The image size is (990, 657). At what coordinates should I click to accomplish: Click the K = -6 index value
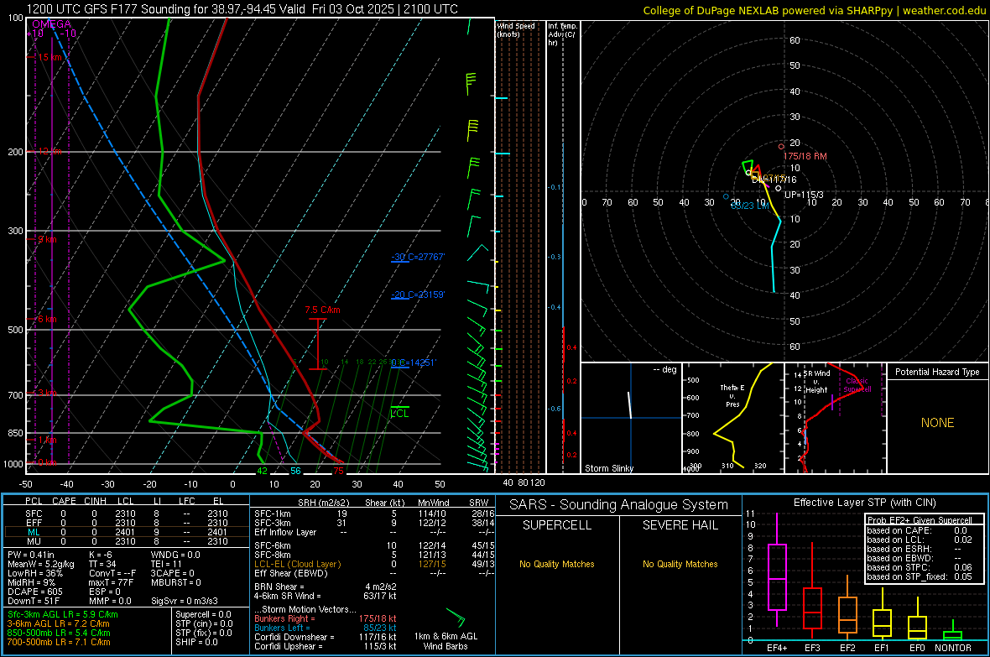tap(101, 555)
